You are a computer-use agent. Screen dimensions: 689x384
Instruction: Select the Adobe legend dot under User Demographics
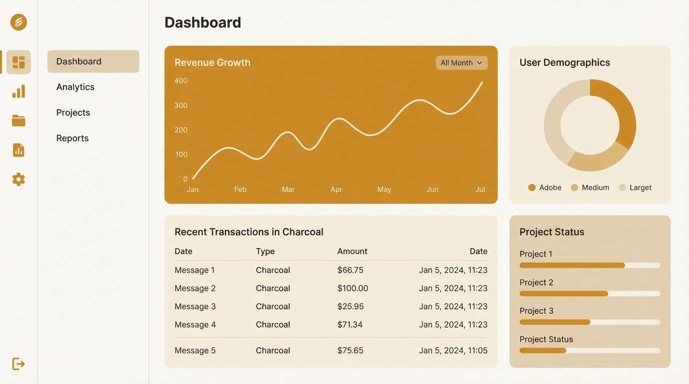pos(532,187)
